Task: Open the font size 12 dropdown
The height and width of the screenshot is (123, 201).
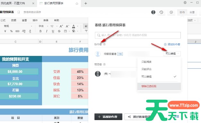Action: [54, 26]
